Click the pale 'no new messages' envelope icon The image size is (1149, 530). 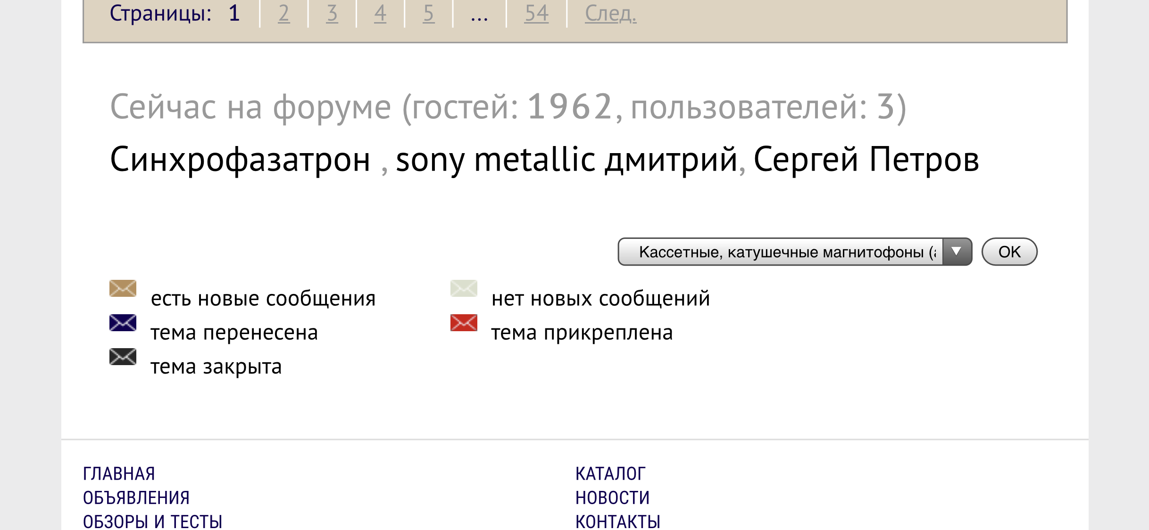(x=464, y=288)
